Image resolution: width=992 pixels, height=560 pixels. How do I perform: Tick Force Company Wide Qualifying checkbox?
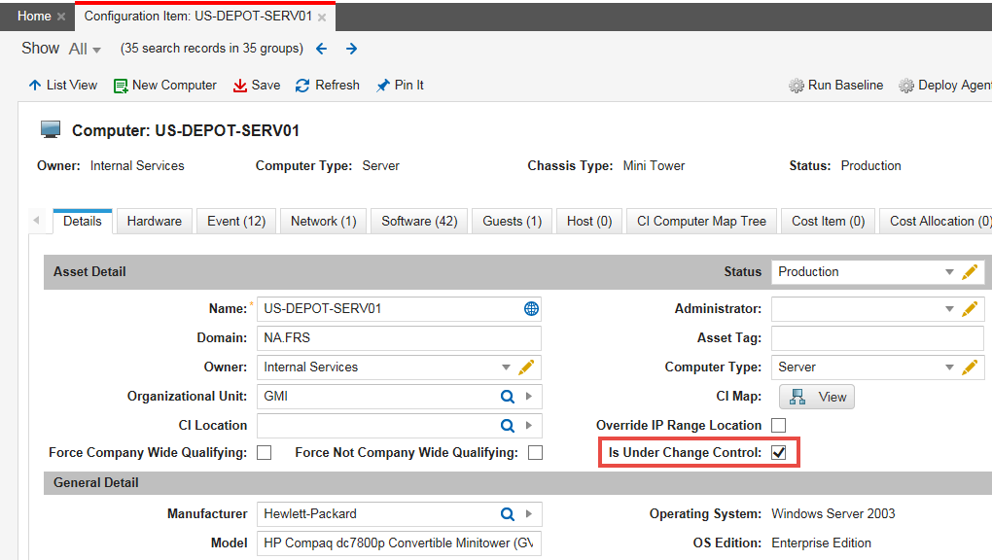point(264,453)
